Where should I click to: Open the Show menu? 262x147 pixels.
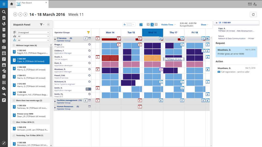[x=204, y=24]
